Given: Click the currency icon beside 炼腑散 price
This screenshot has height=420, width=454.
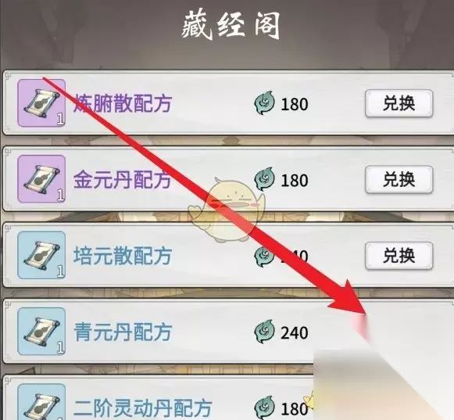Looking at the screenshot, I should [264, 103].
